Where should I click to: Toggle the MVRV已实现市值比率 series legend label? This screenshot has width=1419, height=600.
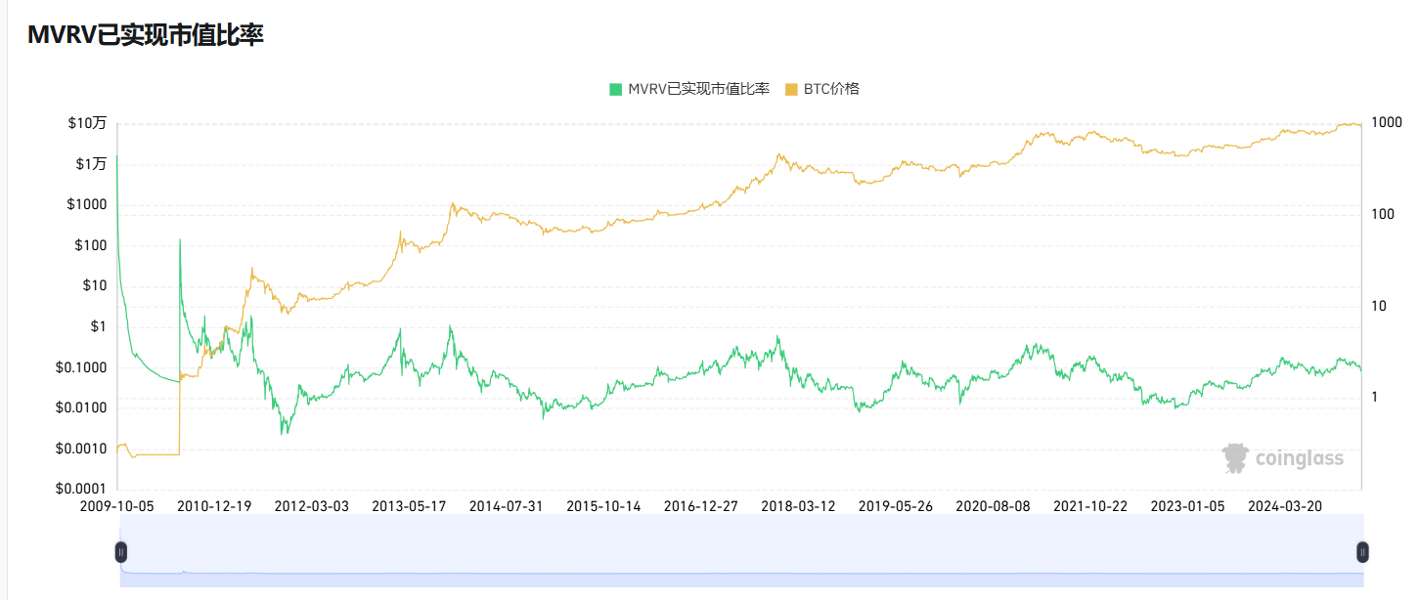(x=698, y=89)
